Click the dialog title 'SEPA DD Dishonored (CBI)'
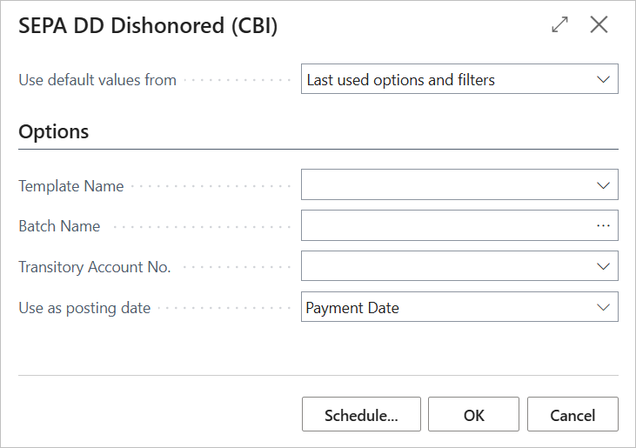The height and width of the screenshot is (448, 636). click(x=148, y=26)
